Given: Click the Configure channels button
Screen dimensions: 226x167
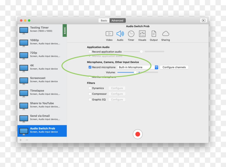Looking at the screenshot, I should coord(174,67).
